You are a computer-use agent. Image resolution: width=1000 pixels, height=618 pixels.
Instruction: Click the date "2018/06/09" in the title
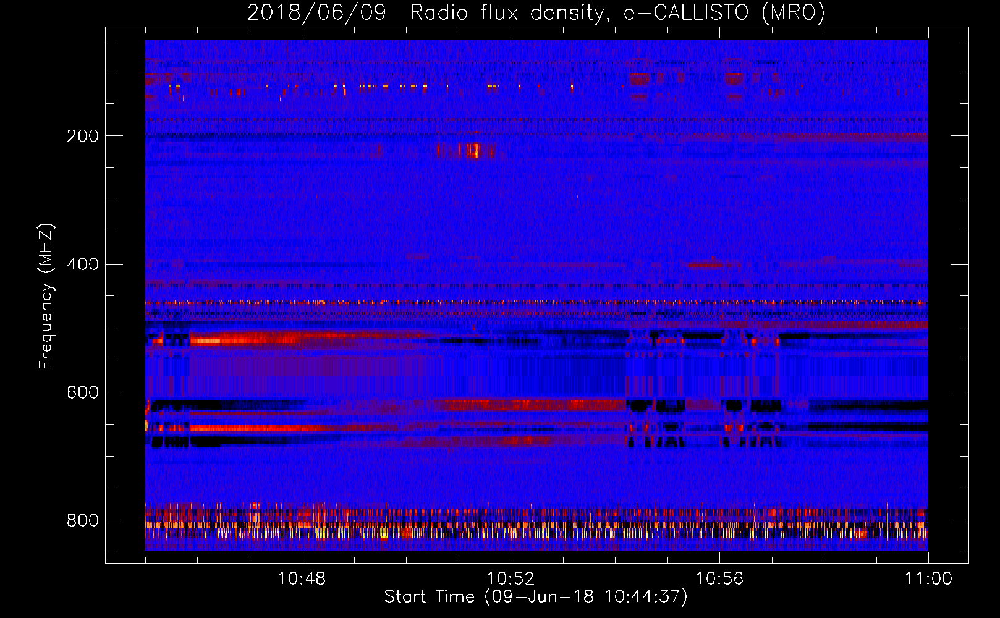point(316,12)
